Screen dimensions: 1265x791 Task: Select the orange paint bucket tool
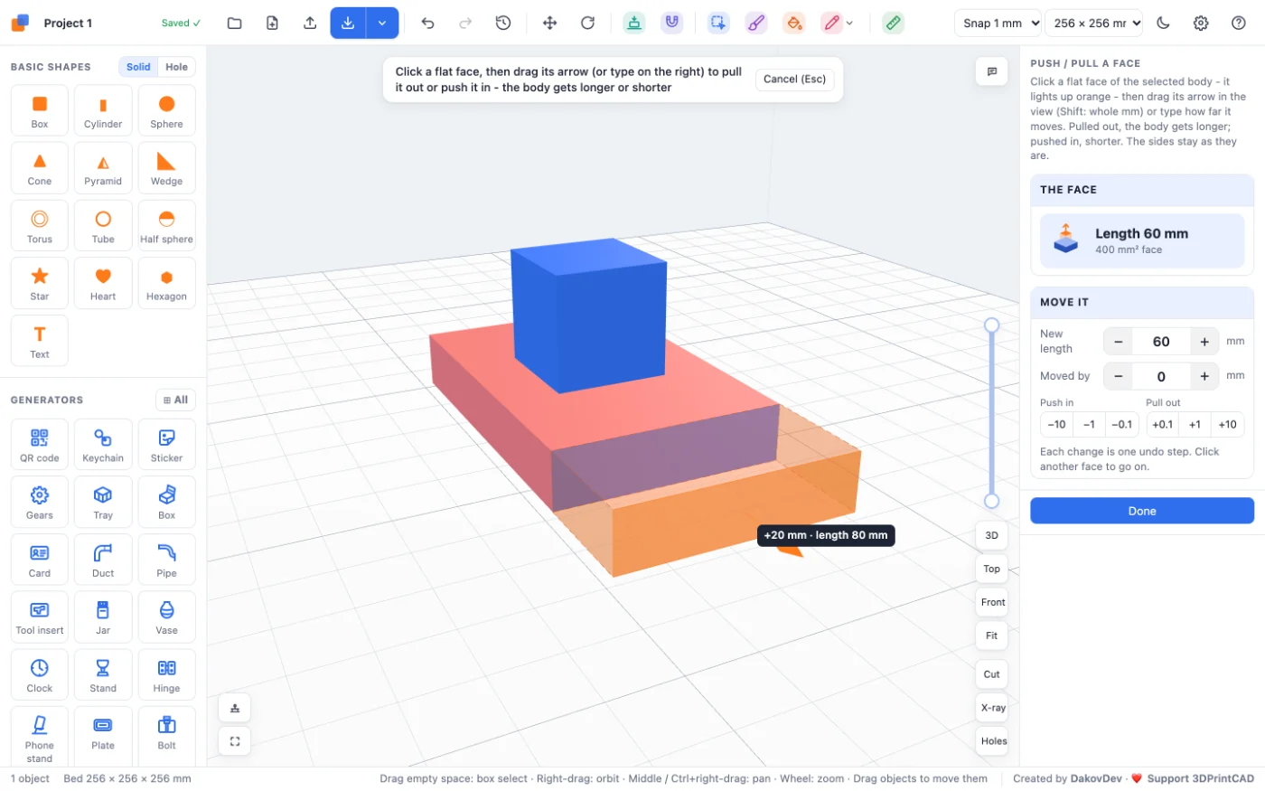793,23
